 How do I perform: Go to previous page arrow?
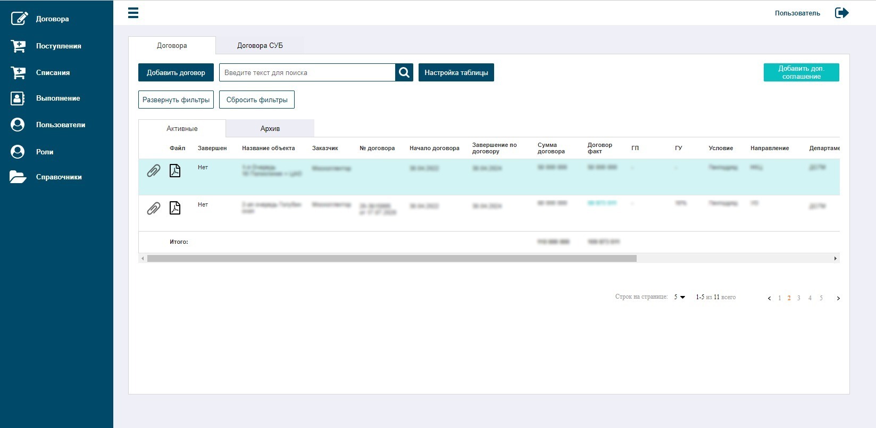(x=769, y=298)
